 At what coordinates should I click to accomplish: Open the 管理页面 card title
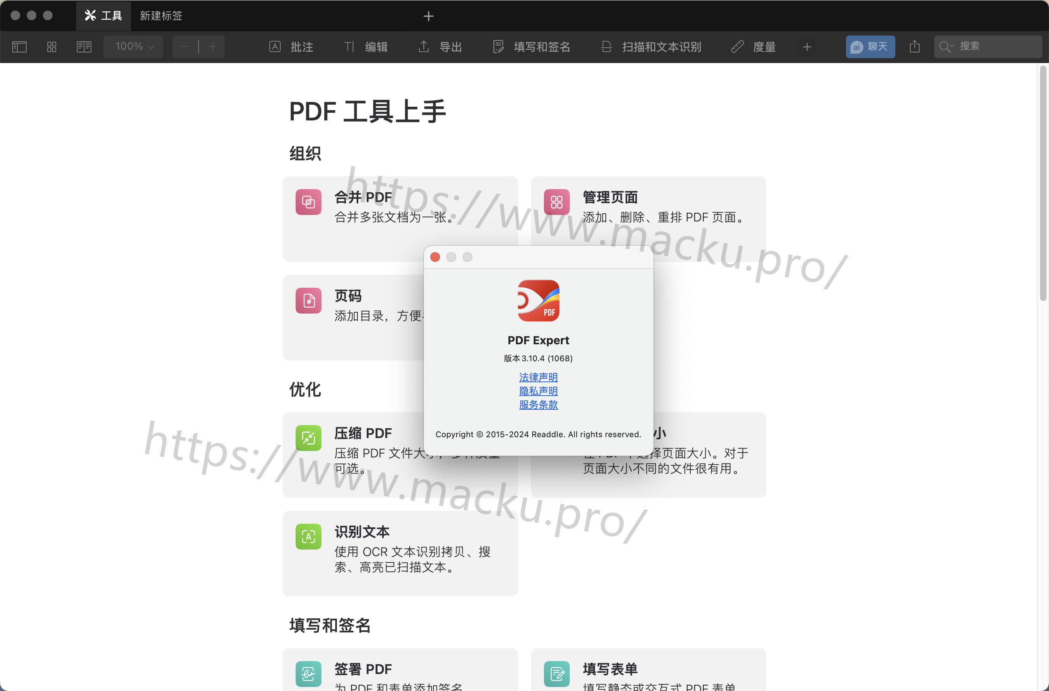610,197
